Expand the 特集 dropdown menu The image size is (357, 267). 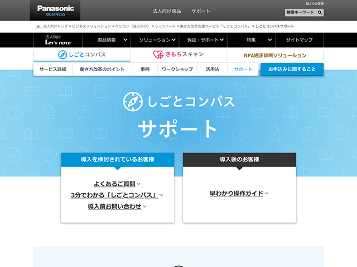(x=251, y=40)
